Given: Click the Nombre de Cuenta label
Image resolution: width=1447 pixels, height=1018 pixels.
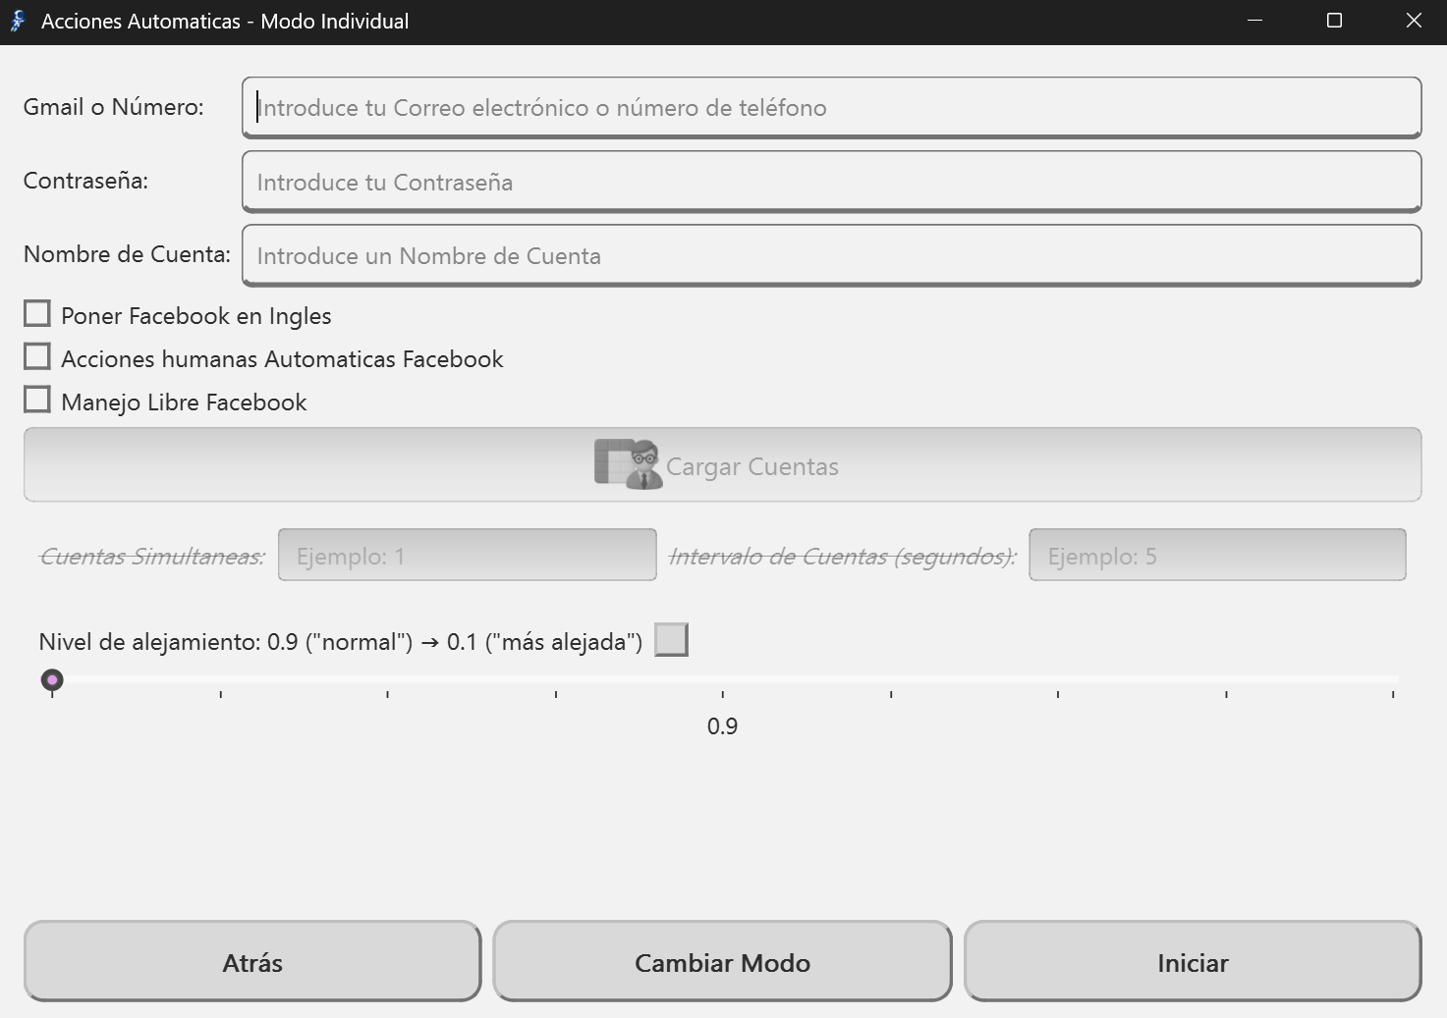Looking at the screenshot, I should [127, 254].
